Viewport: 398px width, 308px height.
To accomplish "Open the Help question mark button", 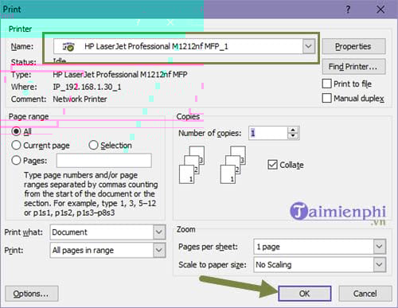I will 348,10.
